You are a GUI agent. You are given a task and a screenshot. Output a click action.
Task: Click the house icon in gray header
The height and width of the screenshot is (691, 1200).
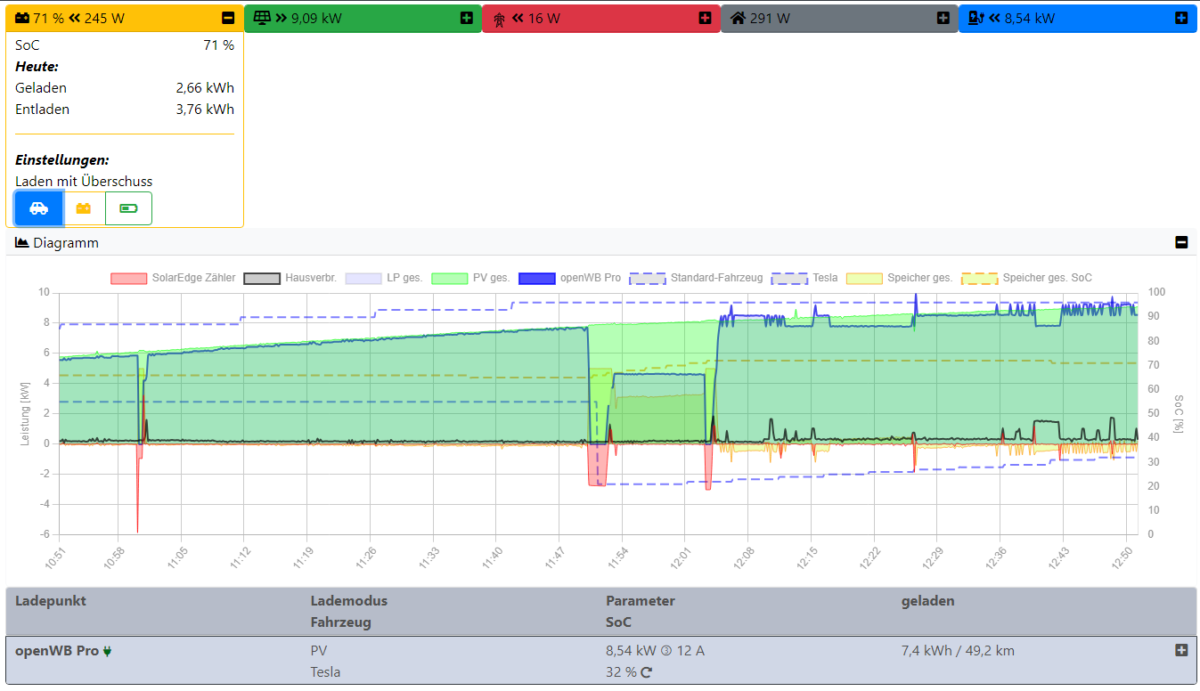click(x=738, y=18)
